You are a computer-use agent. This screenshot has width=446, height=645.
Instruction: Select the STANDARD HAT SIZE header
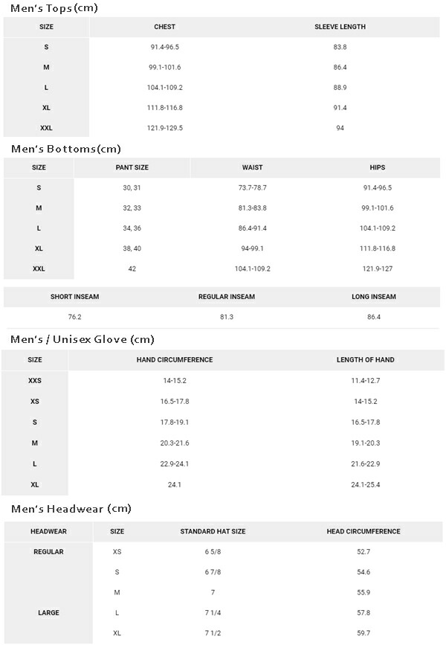(x=213, y=532)
